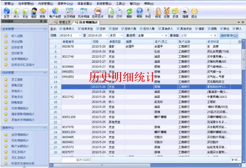
Task: Sort by the 单据编号 column header
Action: click(76, 42)
